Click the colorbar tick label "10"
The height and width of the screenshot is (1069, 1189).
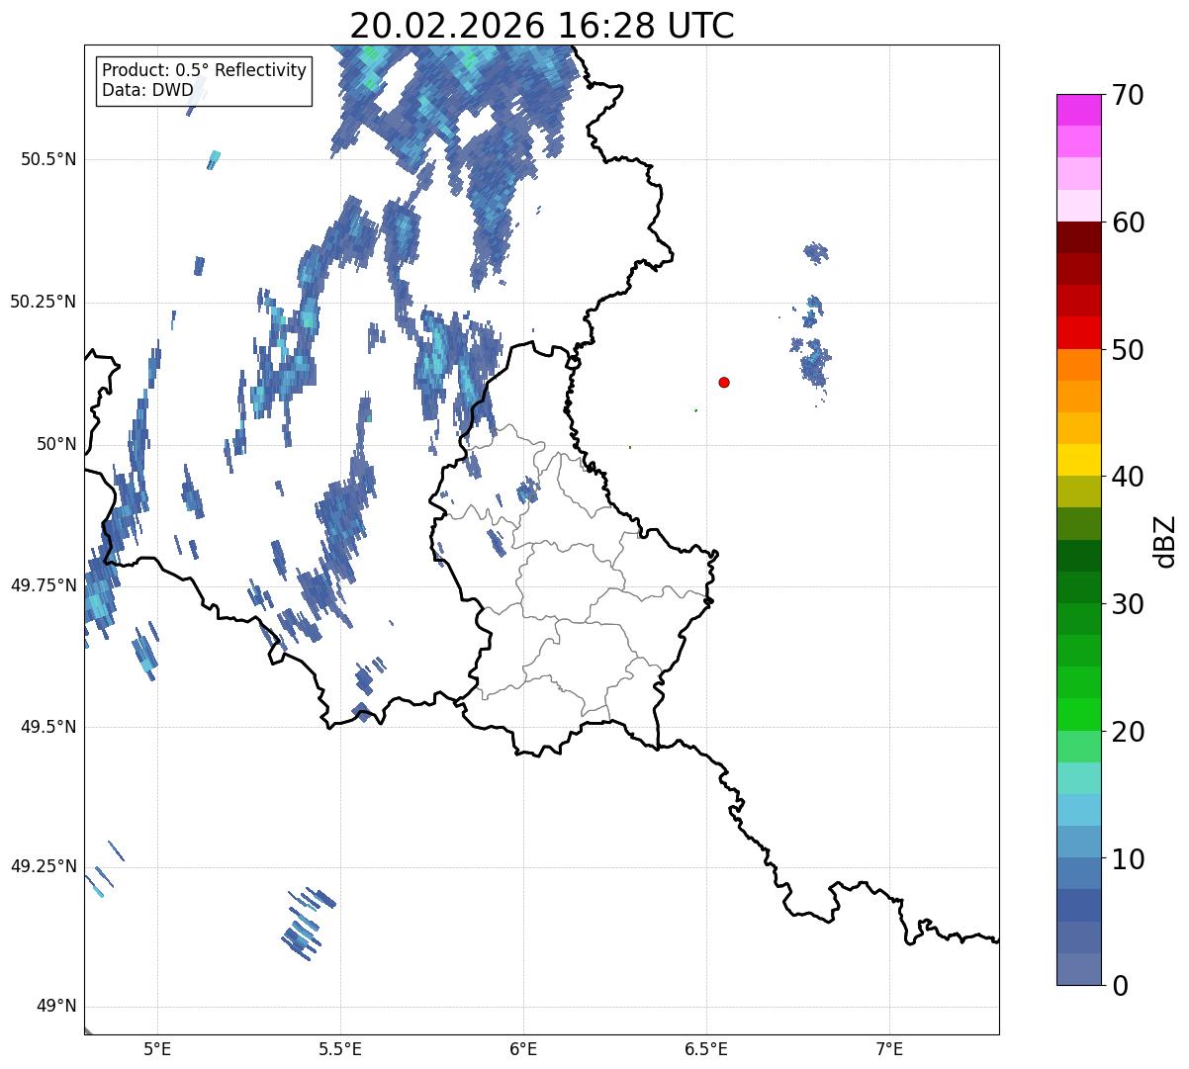(1128, 859)
